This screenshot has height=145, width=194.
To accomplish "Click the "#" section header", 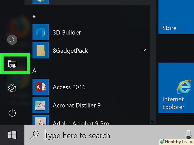I will coord(34,16).
